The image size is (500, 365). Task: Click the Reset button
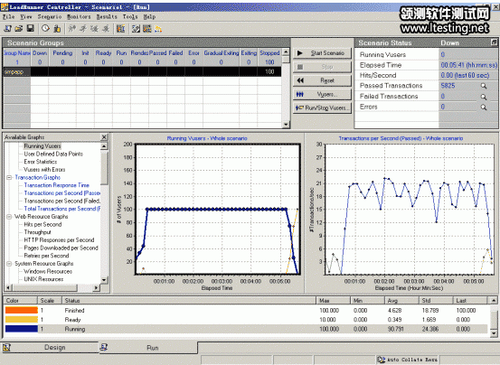[322, 80]
